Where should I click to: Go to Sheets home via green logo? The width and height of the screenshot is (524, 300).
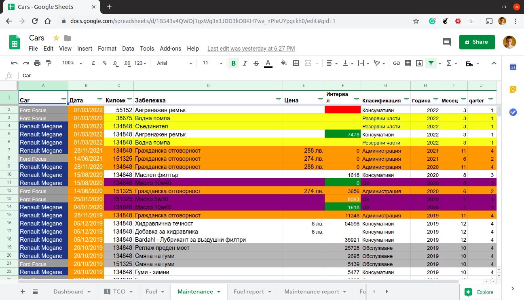[15, 42]
